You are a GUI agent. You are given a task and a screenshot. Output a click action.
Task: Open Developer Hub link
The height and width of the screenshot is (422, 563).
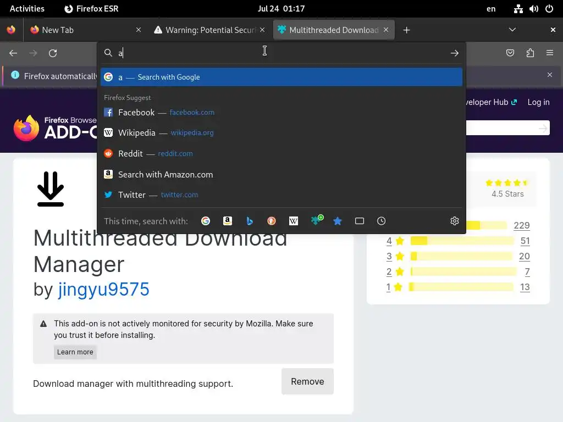[491, 102]
